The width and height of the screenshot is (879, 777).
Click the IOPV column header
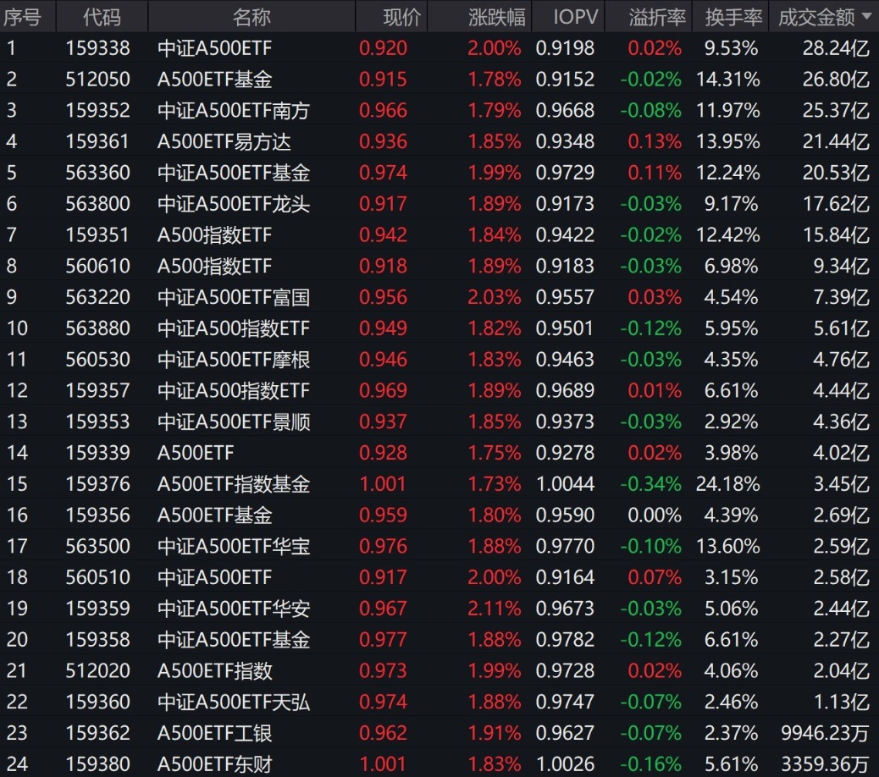tap(576, 17)
